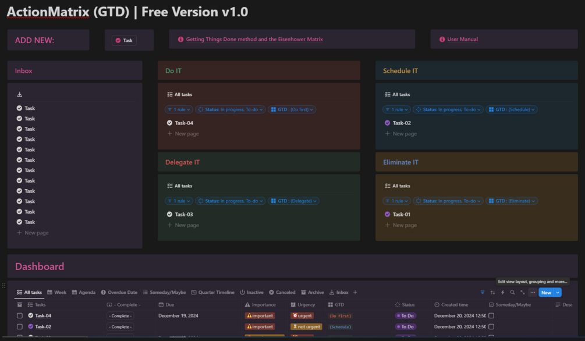Click the yellow not urgent tag
Screen dimensions: 585x341
[306, 327]
